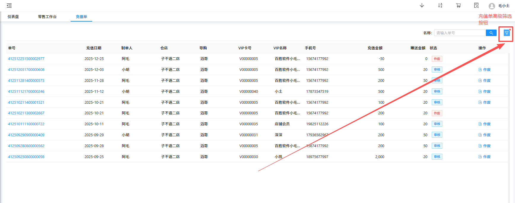Click the 制单人 column header
Viewport: 515px width, 203px height.
[x=127, y=48]
